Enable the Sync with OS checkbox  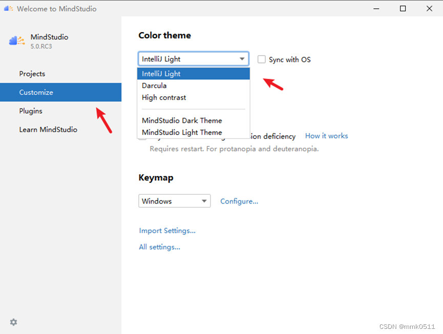(261, 59)
